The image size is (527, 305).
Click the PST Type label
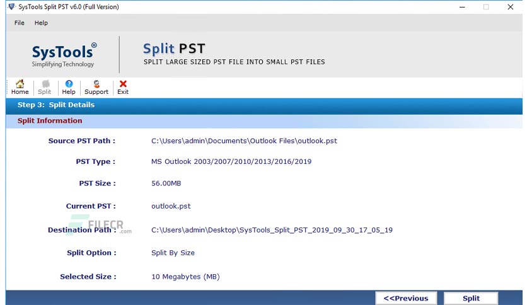point(95,161)
